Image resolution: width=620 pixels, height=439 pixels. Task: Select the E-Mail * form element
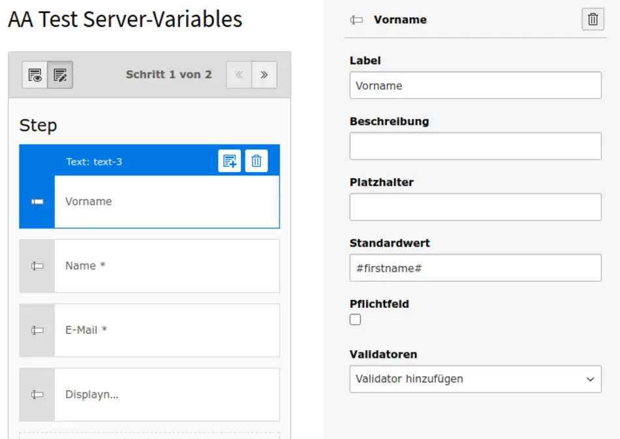click(166, 330)
